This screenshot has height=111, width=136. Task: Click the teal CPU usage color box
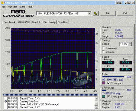tap(103, 97)
